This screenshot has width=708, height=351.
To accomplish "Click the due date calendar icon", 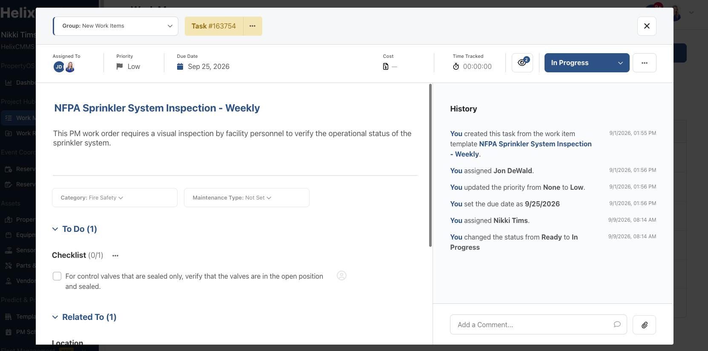I will [x=180, y=66].
